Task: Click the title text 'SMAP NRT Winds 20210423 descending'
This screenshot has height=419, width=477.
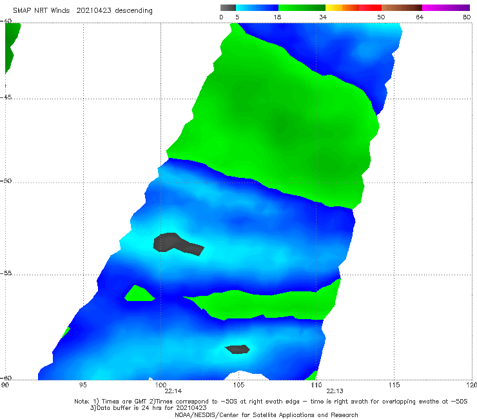Action: (83, 10)
